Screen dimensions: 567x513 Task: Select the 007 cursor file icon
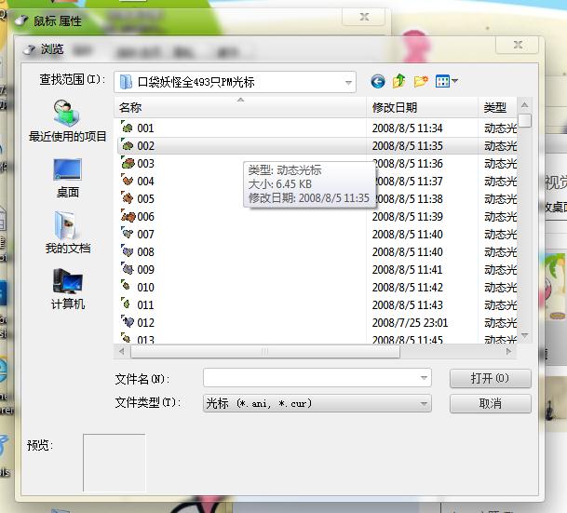coord(128,234)
